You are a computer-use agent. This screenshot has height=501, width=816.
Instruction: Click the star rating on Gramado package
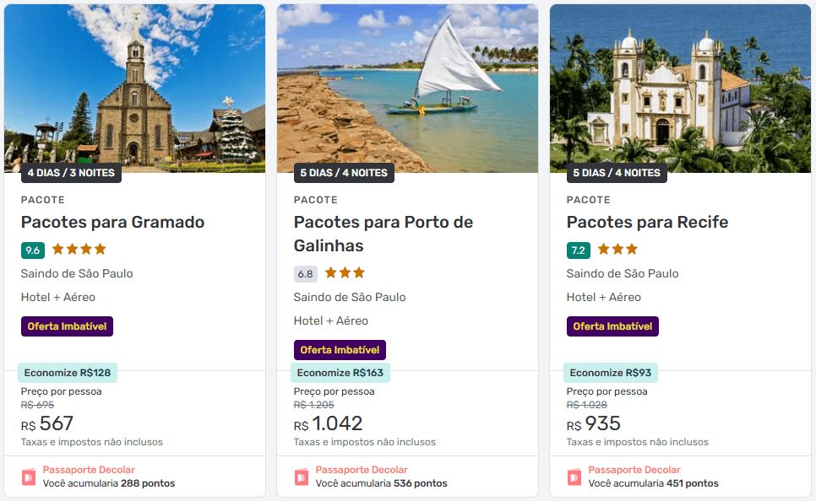click(x=79, y=249)
